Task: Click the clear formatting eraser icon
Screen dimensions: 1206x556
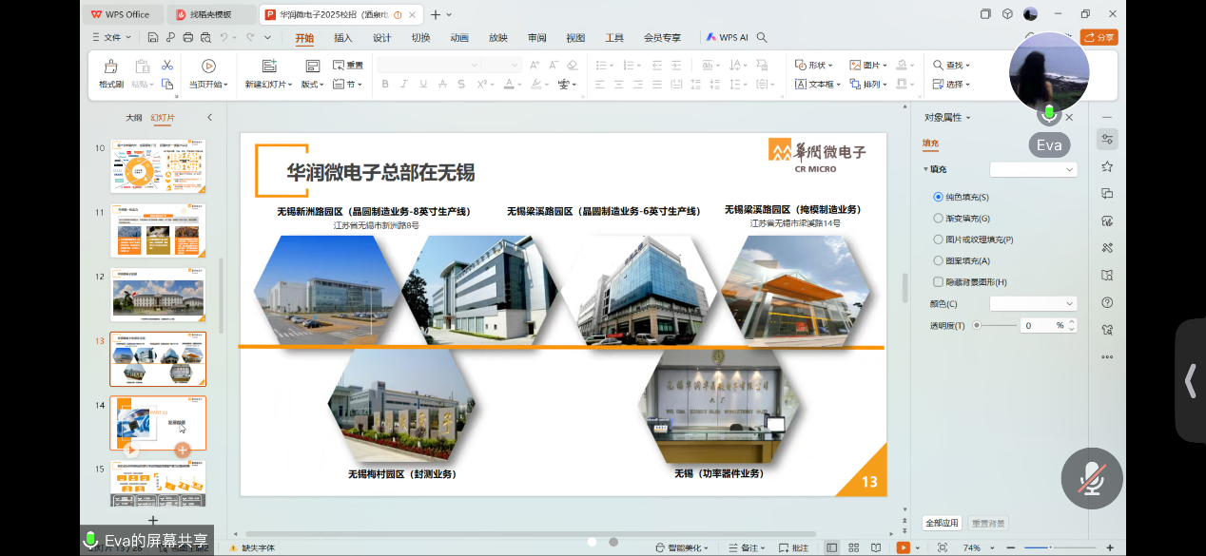Action: point(572,65)
